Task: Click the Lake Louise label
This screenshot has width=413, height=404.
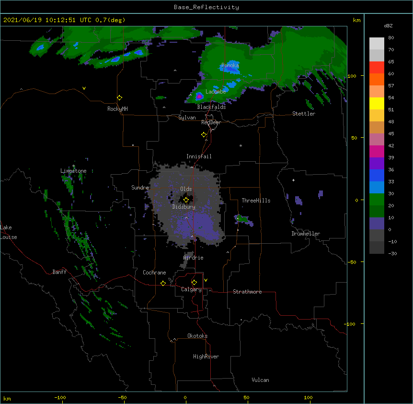Action: 9,232
